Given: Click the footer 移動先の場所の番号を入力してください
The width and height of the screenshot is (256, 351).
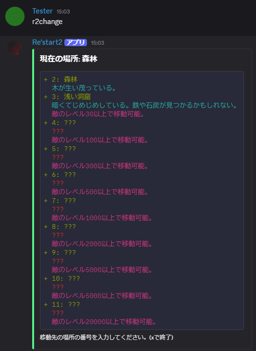Looking at the screenshot, I should pos(106,337).
